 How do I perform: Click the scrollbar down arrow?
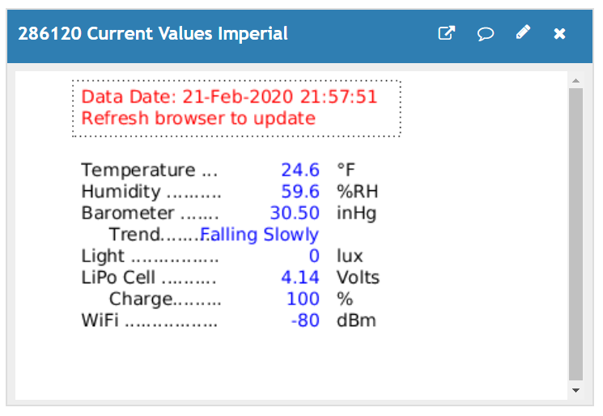(x=575, y=390)
